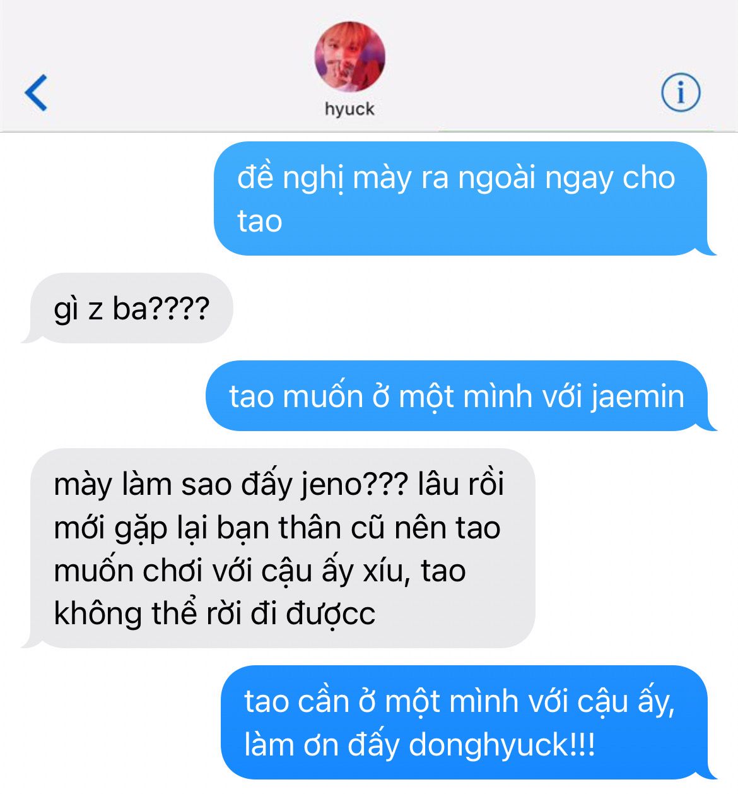This screenshot has height=794, width=738.
Task: Click the words "ngoài ngay cho" in first bubble
Action: 566,179
